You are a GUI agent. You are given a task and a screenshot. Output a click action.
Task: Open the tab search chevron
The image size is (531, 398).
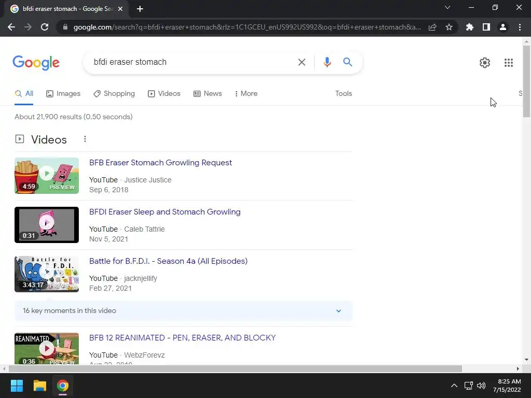[448, 7]
